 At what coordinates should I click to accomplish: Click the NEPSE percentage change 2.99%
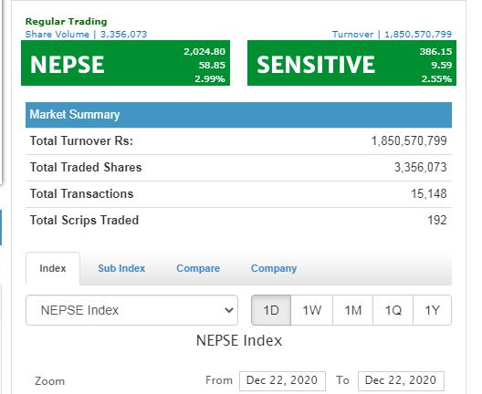[x=210, y=79]
